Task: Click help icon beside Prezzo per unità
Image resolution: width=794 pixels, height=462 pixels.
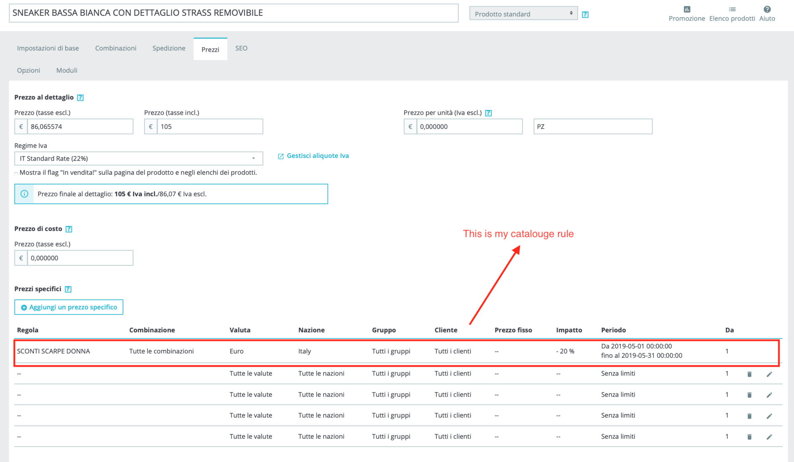Action: (488, 113)
